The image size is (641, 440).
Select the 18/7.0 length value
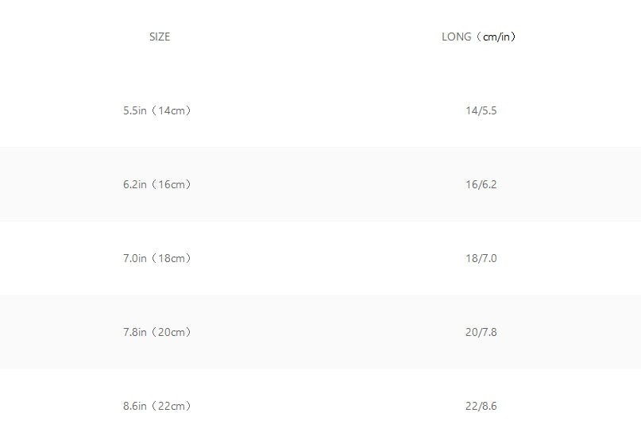point(481,258)
